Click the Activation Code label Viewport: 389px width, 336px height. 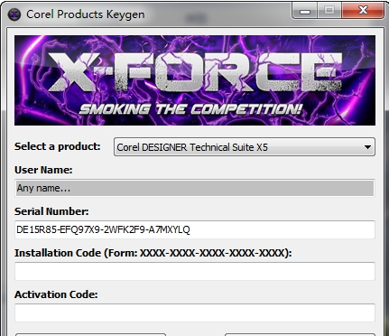coord(56,294)
